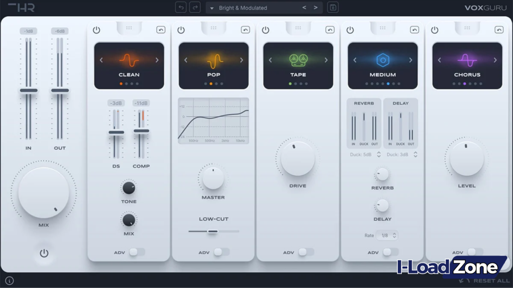This screenshot has height=288, width=513.
Task: Open the info panel via the bottom-left i icon
Action: pyautogui.click(x=9, y=280)
